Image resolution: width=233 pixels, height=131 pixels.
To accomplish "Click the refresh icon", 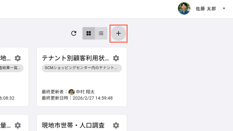I will point(74,33).
